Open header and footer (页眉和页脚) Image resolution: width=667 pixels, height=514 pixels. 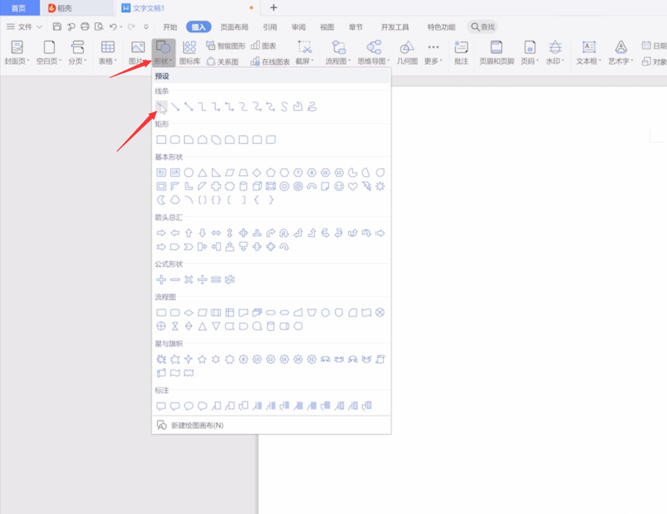pos(497,53)
